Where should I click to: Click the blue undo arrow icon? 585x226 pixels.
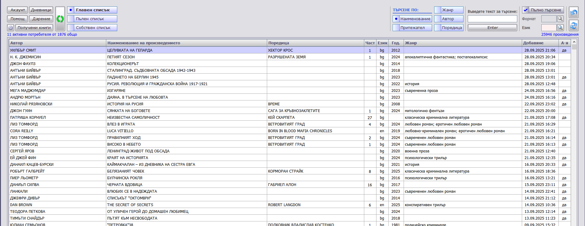tap(573, 13)
